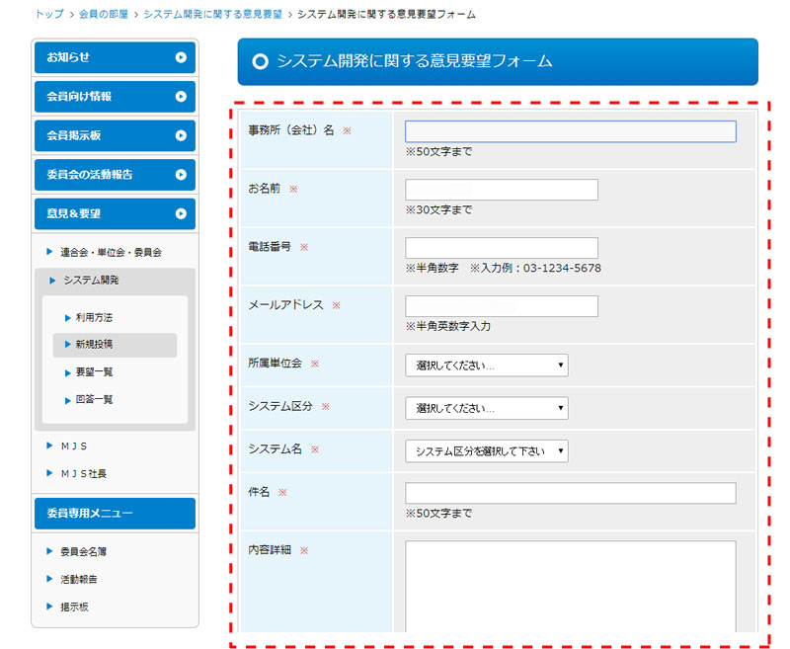The height and width of the screenshot is (649, 790).
Task: Click the arrow icon on 会員掲示板 button
Action: [x=181, y=135]
